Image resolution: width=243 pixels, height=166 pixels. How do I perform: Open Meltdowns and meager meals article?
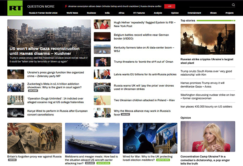[91, 160]
